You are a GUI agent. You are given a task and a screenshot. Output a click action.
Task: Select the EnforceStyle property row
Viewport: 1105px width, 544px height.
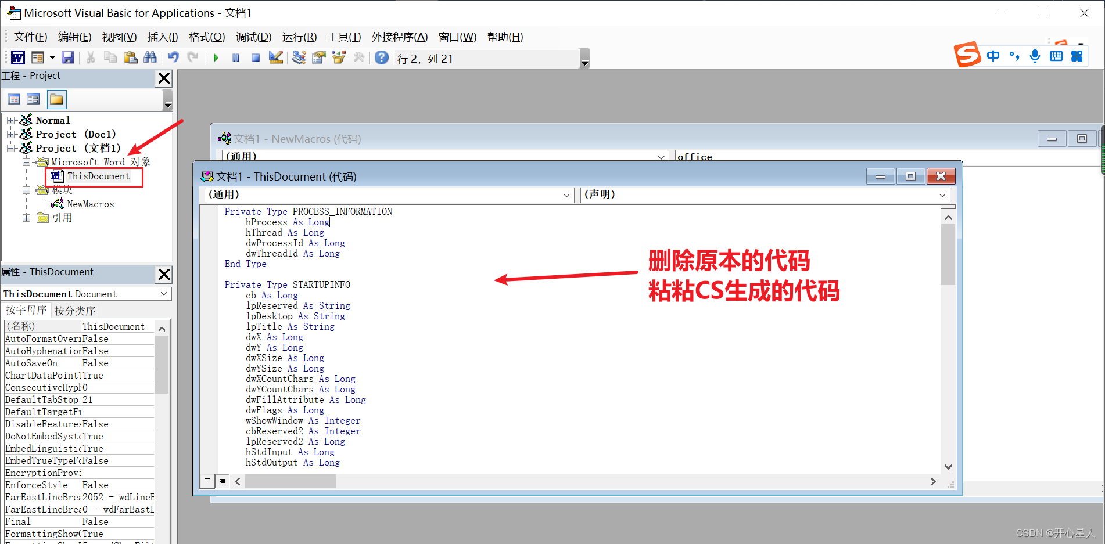click(79, 485)
